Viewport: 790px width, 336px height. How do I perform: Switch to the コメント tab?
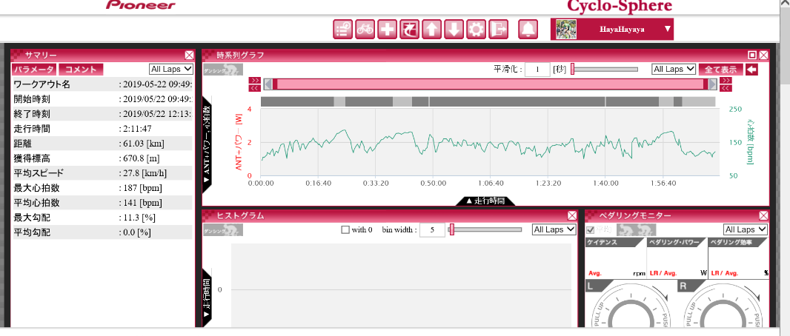(x=82, y=69)
